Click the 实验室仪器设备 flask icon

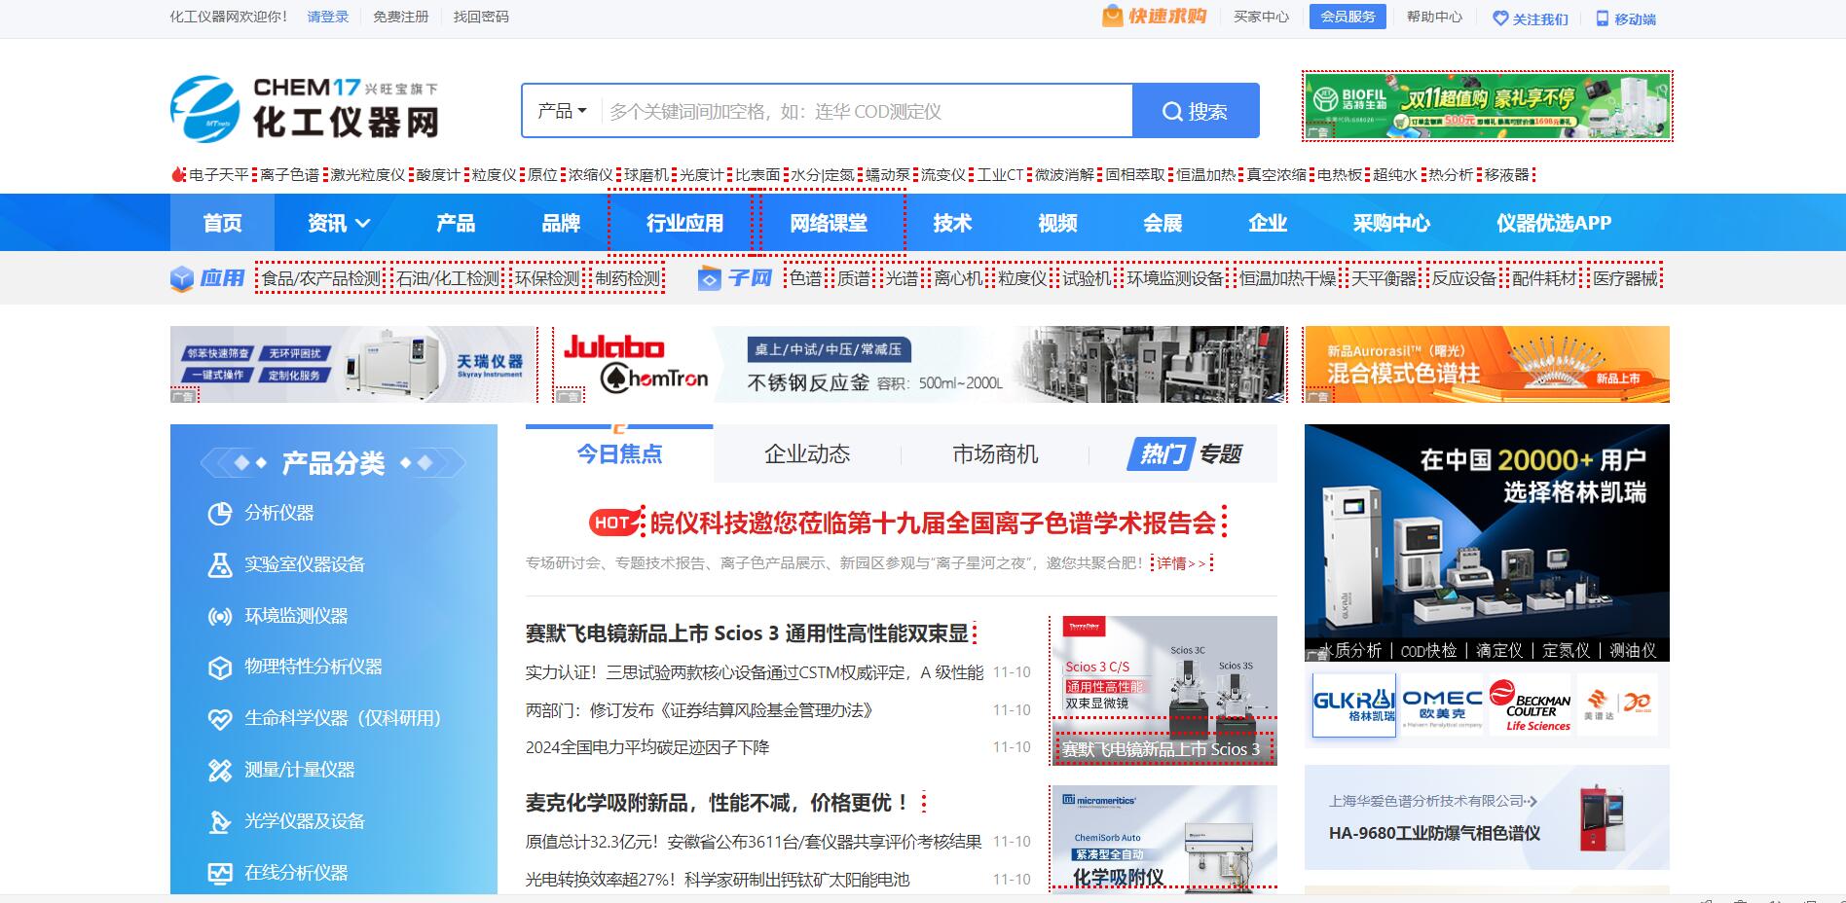(x=220, y=565)
